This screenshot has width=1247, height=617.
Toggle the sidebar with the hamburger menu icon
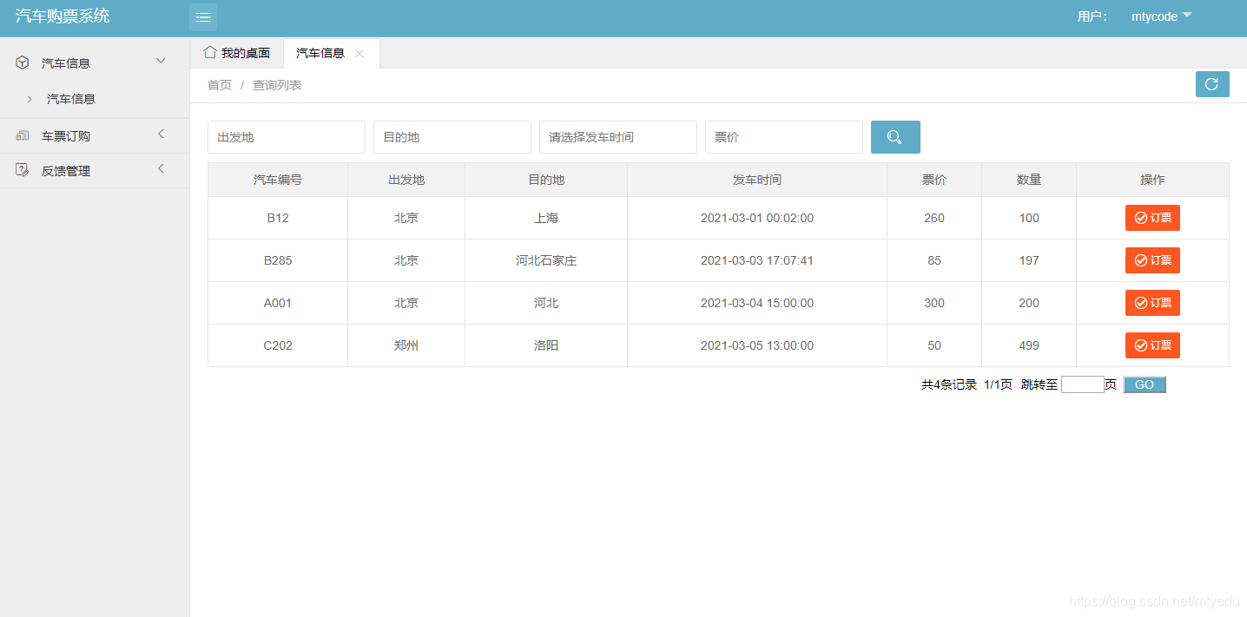point(203,17)
